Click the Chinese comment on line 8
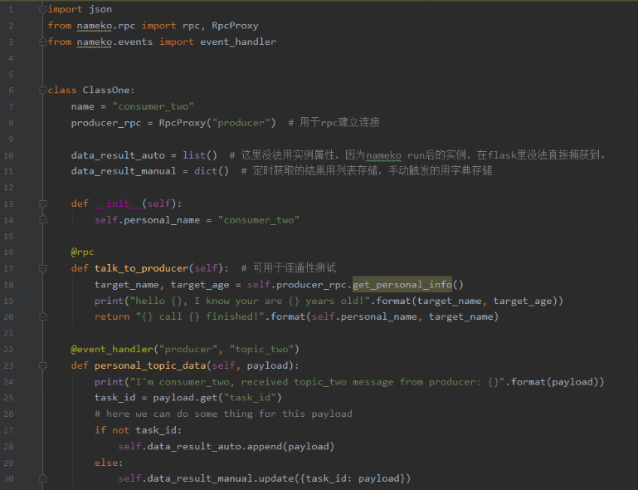Image resolution: width=638 pixels, height=490 pixels. click(x=334, y=122)
